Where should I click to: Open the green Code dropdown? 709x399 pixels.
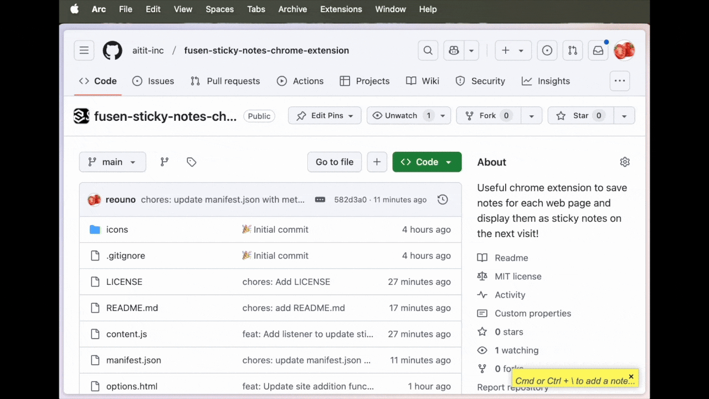point(427,162)
